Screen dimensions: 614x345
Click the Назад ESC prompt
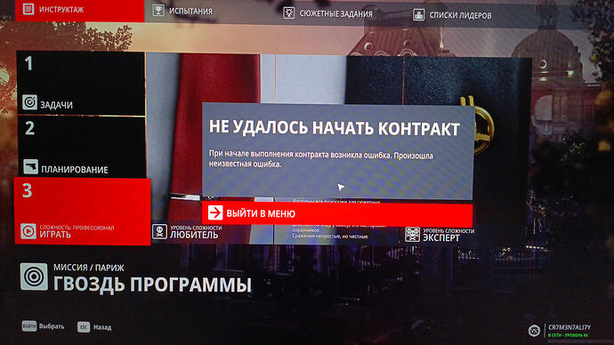coord(94,327)
